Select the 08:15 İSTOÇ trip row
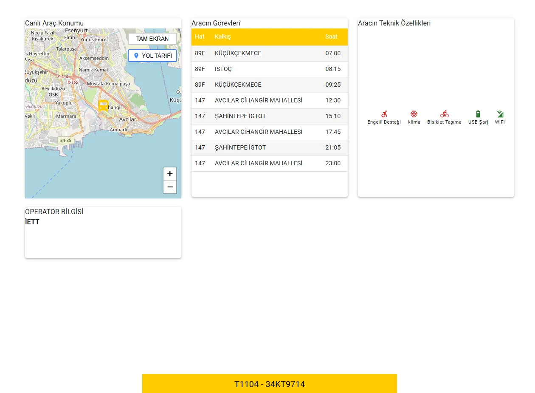This screenshot has height=393, width=535. tap(269, 69)
